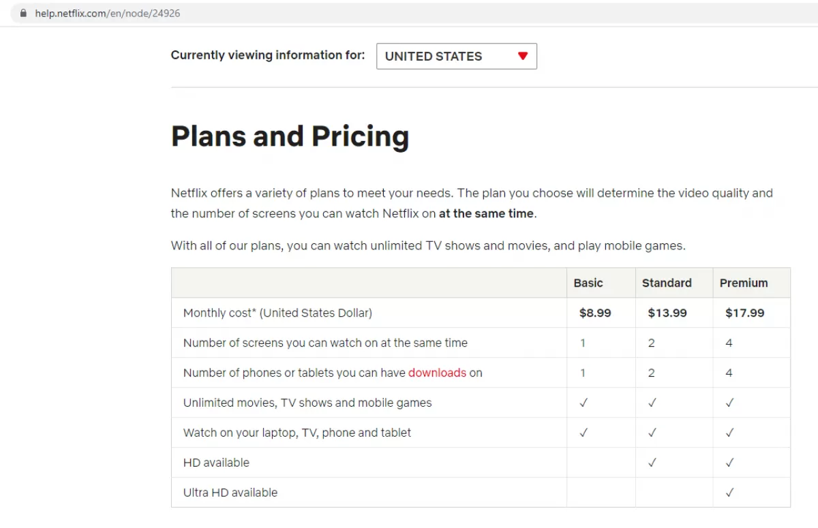The height and width of the screenshot is (528, 818).
Task: Click the Premium checkmark for Ultra HD available
Action: pyautogui.click(x=730, y=493)
